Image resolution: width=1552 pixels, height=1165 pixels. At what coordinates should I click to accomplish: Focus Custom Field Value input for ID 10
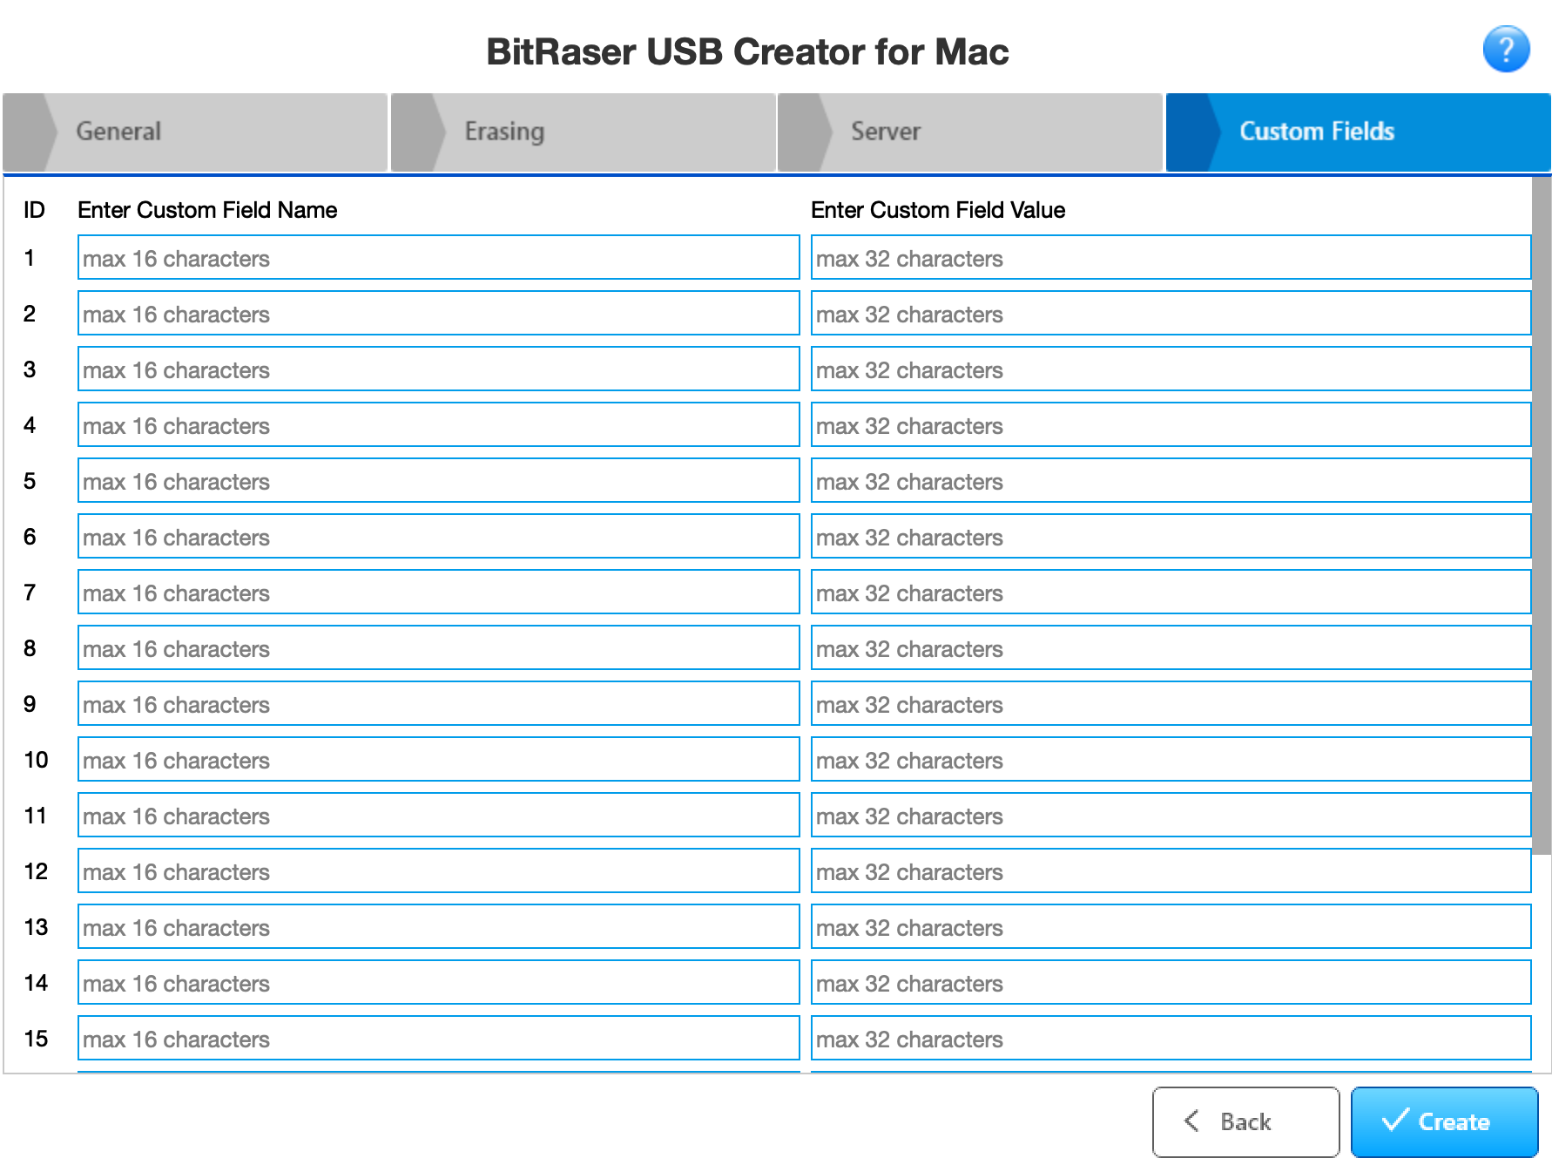click(1171, 759)
